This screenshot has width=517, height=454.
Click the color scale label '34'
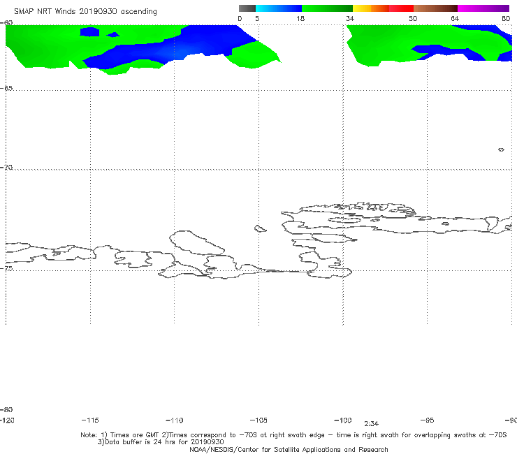point(350,19)
